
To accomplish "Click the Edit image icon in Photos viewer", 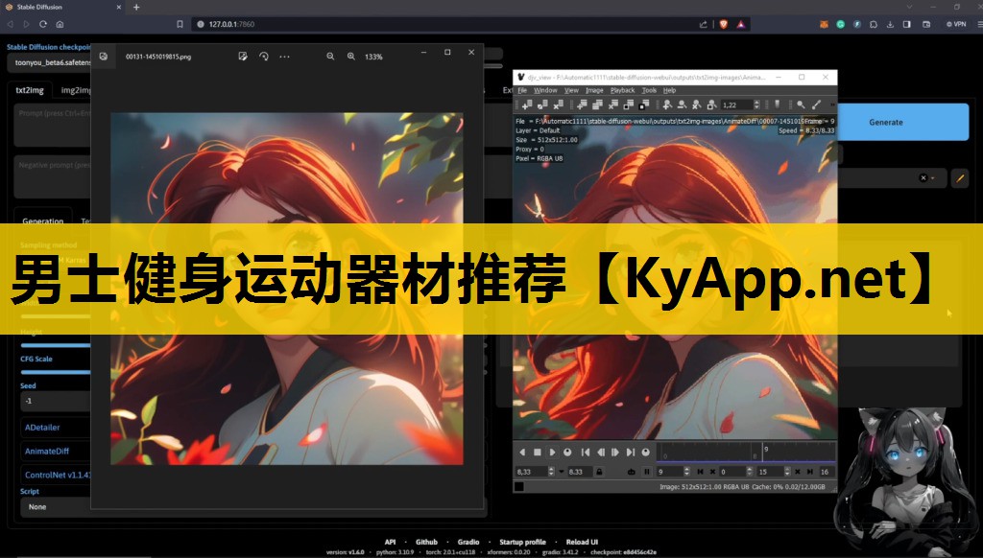I will click(243, 57).
